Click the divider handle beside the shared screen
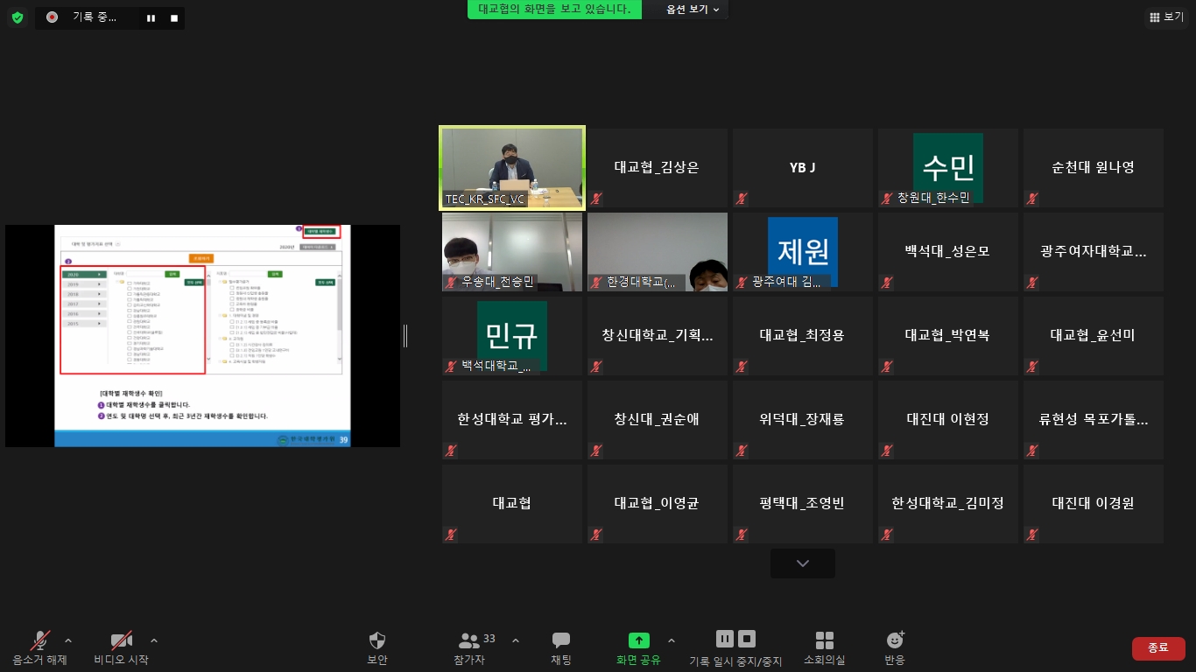 (405, 336)
